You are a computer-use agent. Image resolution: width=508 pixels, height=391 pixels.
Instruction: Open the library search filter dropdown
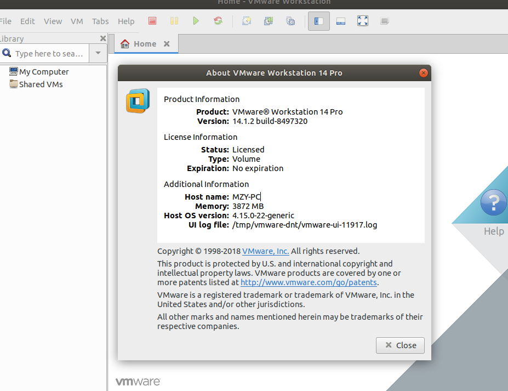coord(98,53)
